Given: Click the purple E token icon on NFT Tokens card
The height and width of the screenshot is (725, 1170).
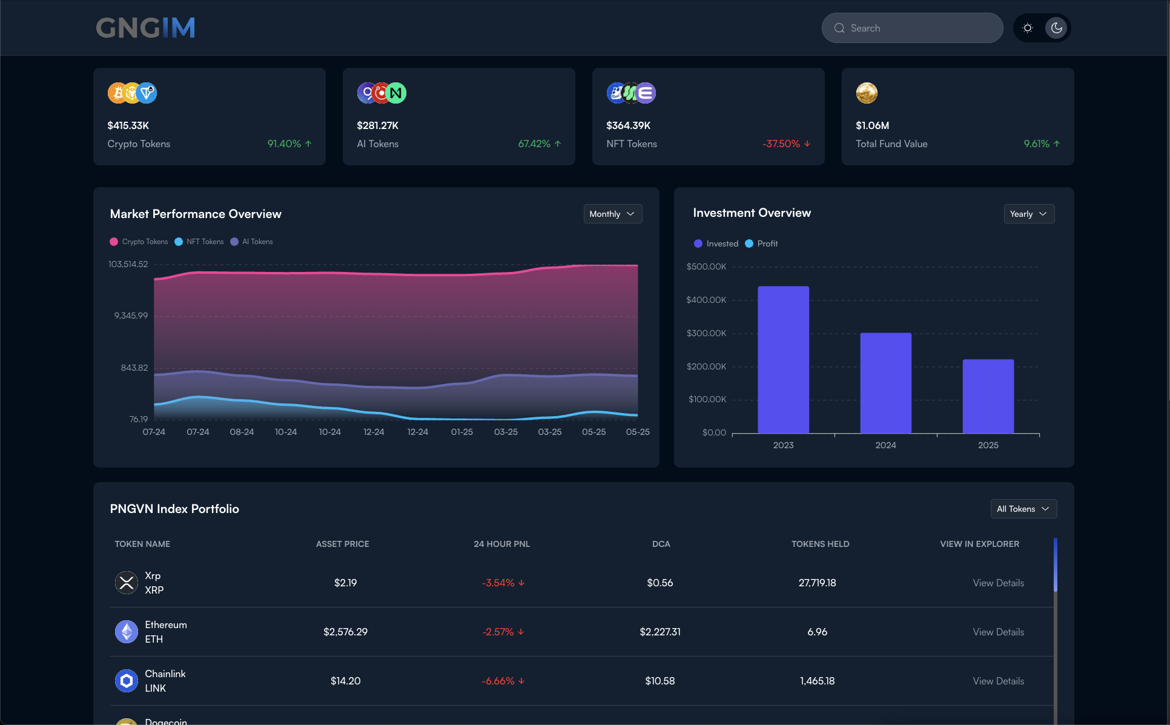Looking at the screenshot, I should 646,93.
